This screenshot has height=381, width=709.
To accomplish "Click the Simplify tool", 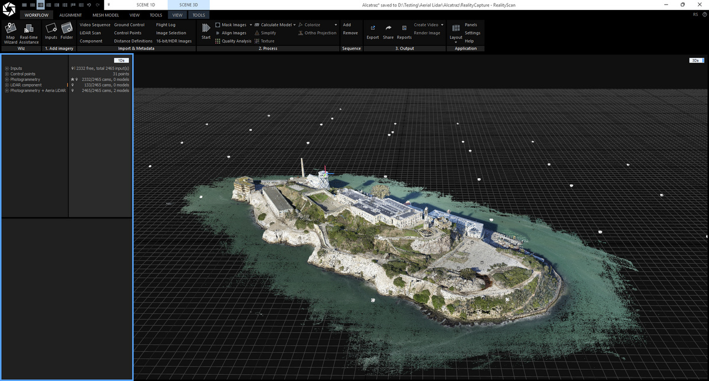I will coord(265,33).
